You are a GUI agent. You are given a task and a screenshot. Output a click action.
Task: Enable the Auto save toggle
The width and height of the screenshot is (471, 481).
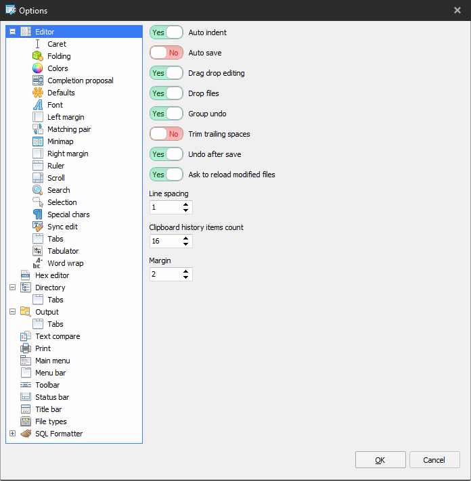point(166,53)
